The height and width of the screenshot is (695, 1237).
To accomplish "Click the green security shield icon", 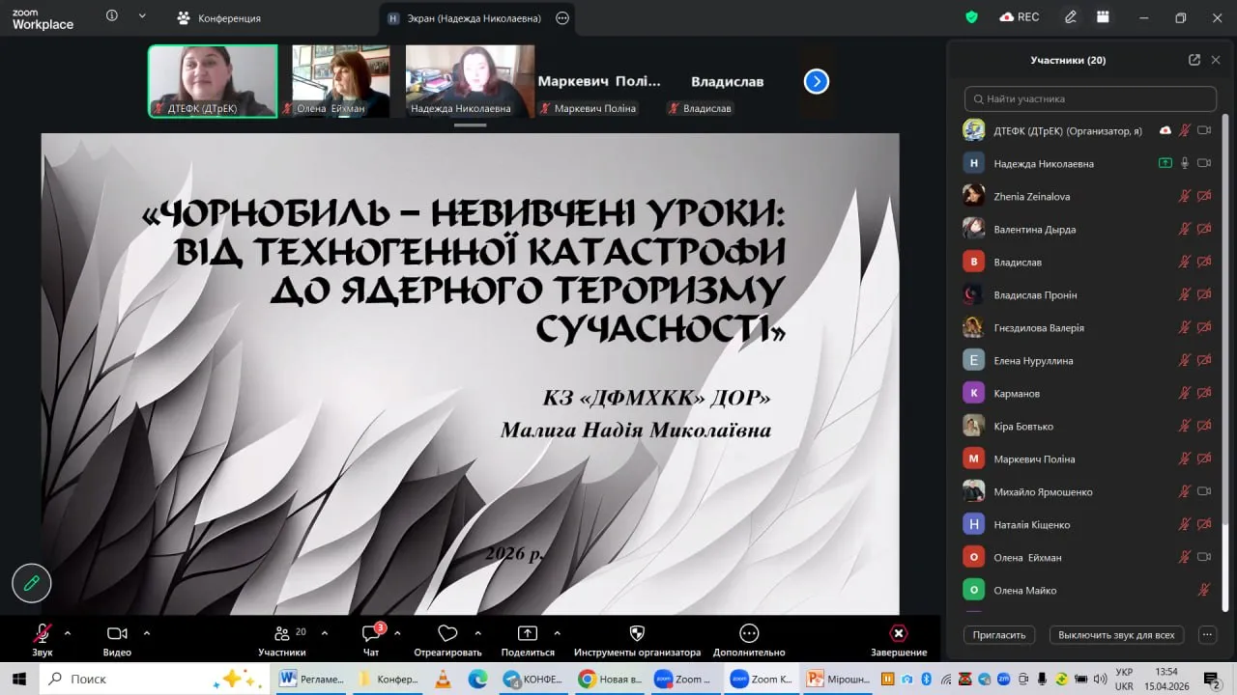I will coord(972,17).
